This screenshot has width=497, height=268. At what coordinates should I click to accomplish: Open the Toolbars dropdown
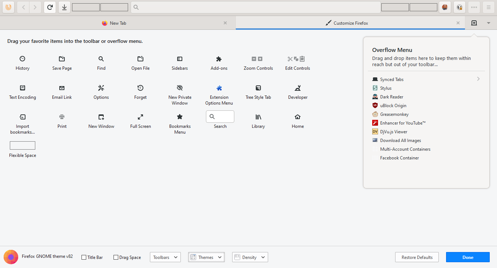click(x=165, y=257)
